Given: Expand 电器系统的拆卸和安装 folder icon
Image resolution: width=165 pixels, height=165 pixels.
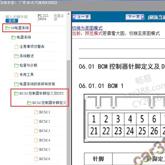Looking at the screenshot, I should (x=16, y=84).
